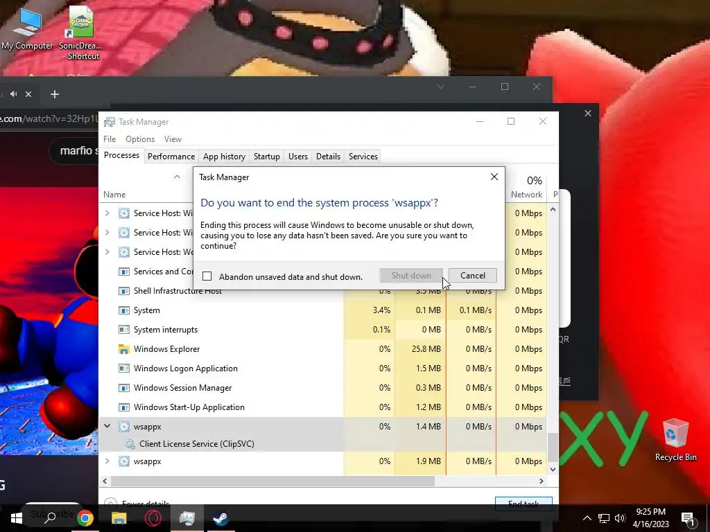710x532 pixels.
Task: Open the View menu in Task Manager
Action: tap(173, 139)
